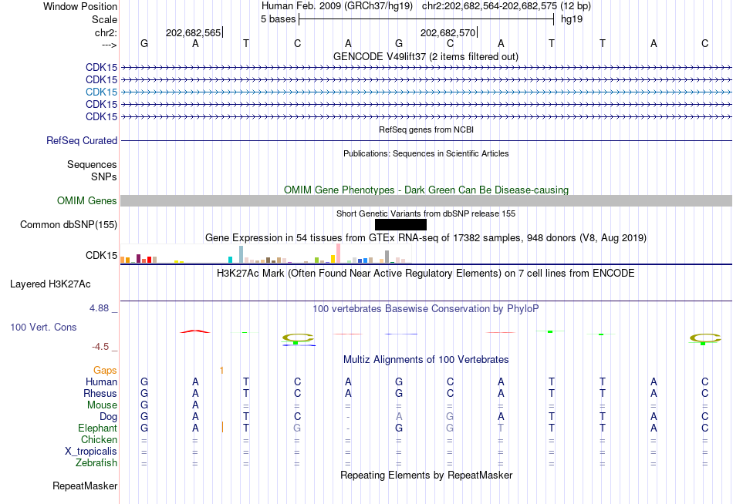
Task: Click the Window Position track label
Action: (x=80, y=6)
